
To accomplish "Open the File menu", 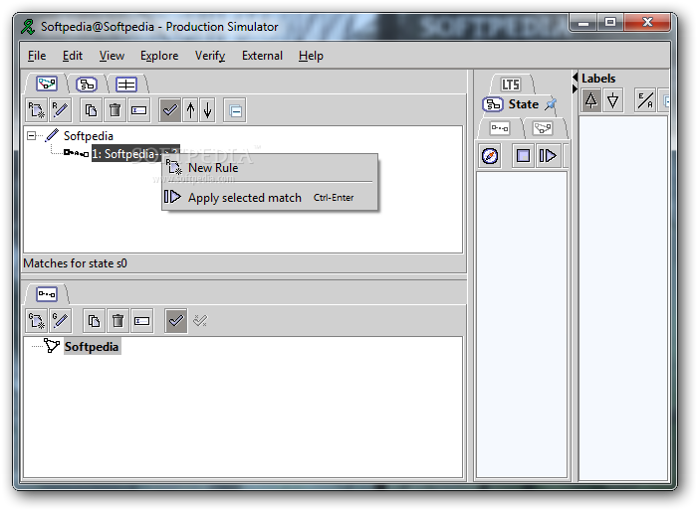I will (x=37, y=56).
